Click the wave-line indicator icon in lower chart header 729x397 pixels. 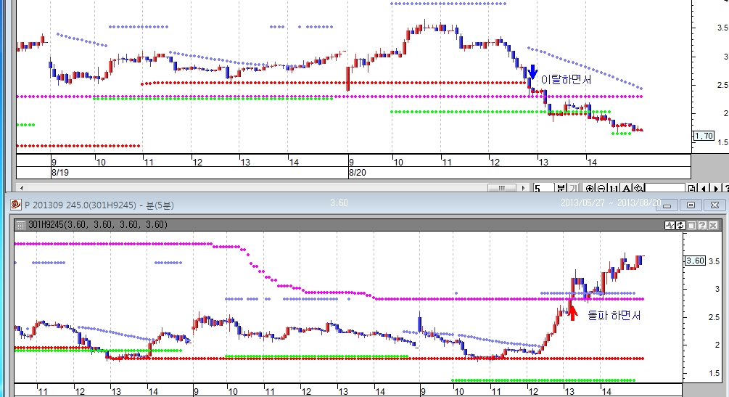[671, 225]
